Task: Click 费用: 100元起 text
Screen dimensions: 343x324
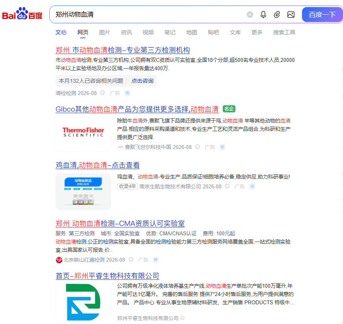Action: point(219,233)
